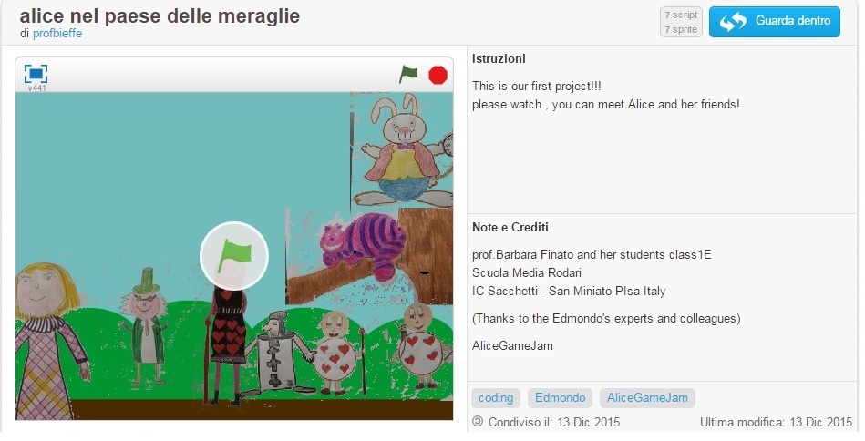Viewport: 865px width, 441px height.
Task: Click the text This is our first project!!!
Action: [537, 86]
